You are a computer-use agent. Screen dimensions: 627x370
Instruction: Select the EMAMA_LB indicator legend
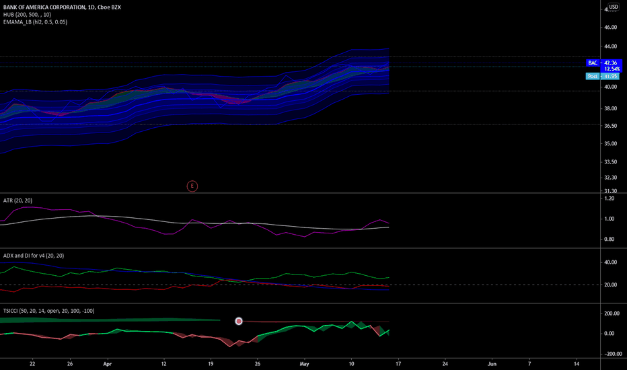pos(35,22)
